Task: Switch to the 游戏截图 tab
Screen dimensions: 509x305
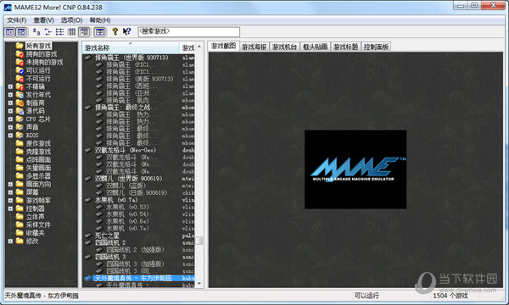Action: [223, 46]
